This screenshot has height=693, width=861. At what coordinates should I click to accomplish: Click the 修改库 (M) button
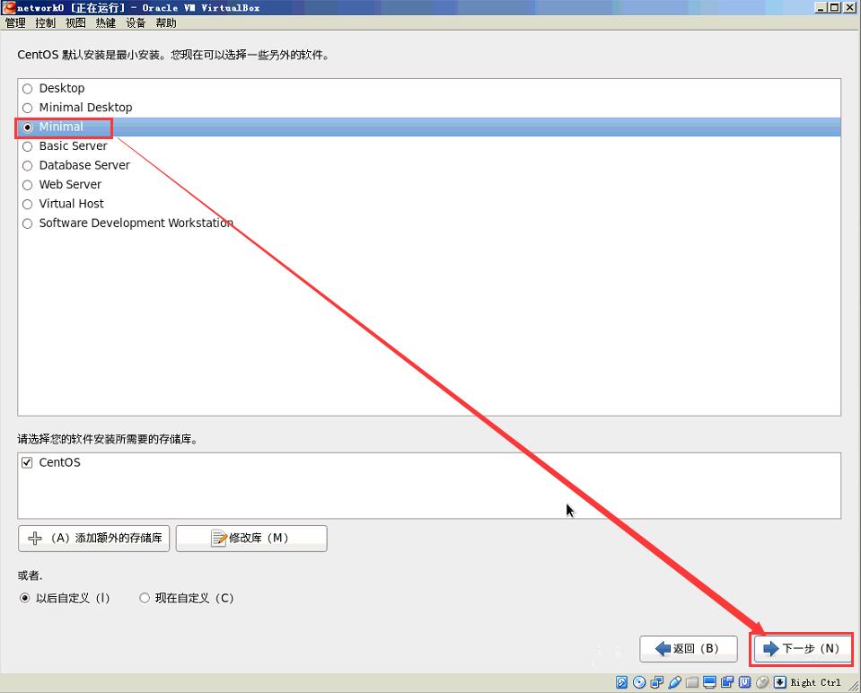[251, 538]
